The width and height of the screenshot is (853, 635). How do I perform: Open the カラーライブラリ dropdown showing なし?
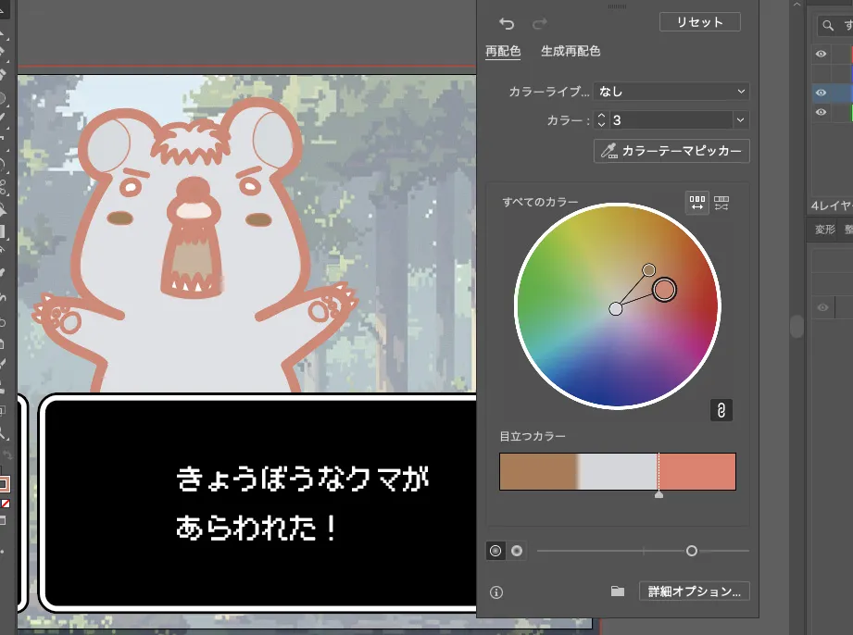[671, 92]
